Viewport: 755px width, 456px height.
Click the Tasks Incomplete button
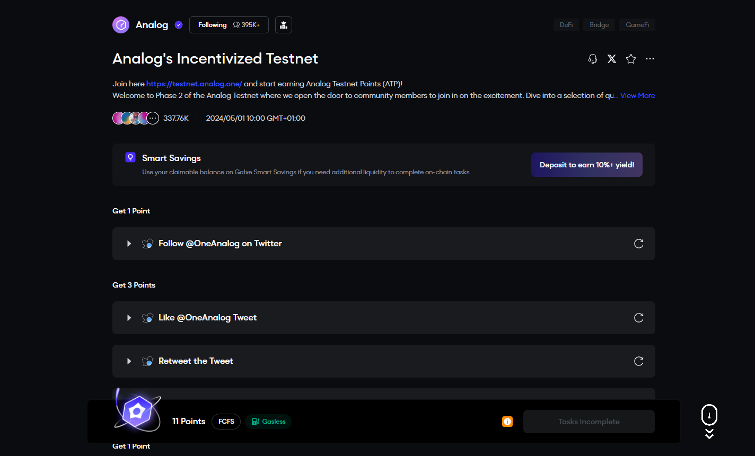point(589,422)
